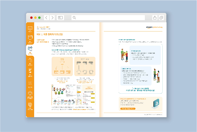Click the toy product page screenshot
This screenshot has width=197, height=132.
pos(66,95)
